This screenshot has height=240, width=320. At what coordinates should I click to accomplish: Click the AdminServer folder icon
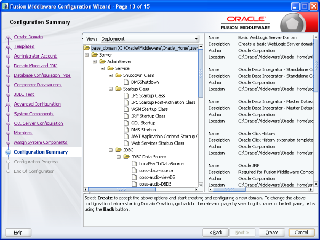click(x=102, y=61)
